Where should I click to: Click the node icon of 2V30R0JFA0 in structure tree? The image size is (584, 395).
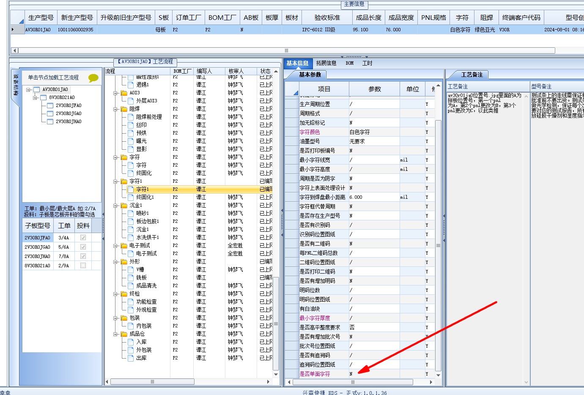click(50, 106)
